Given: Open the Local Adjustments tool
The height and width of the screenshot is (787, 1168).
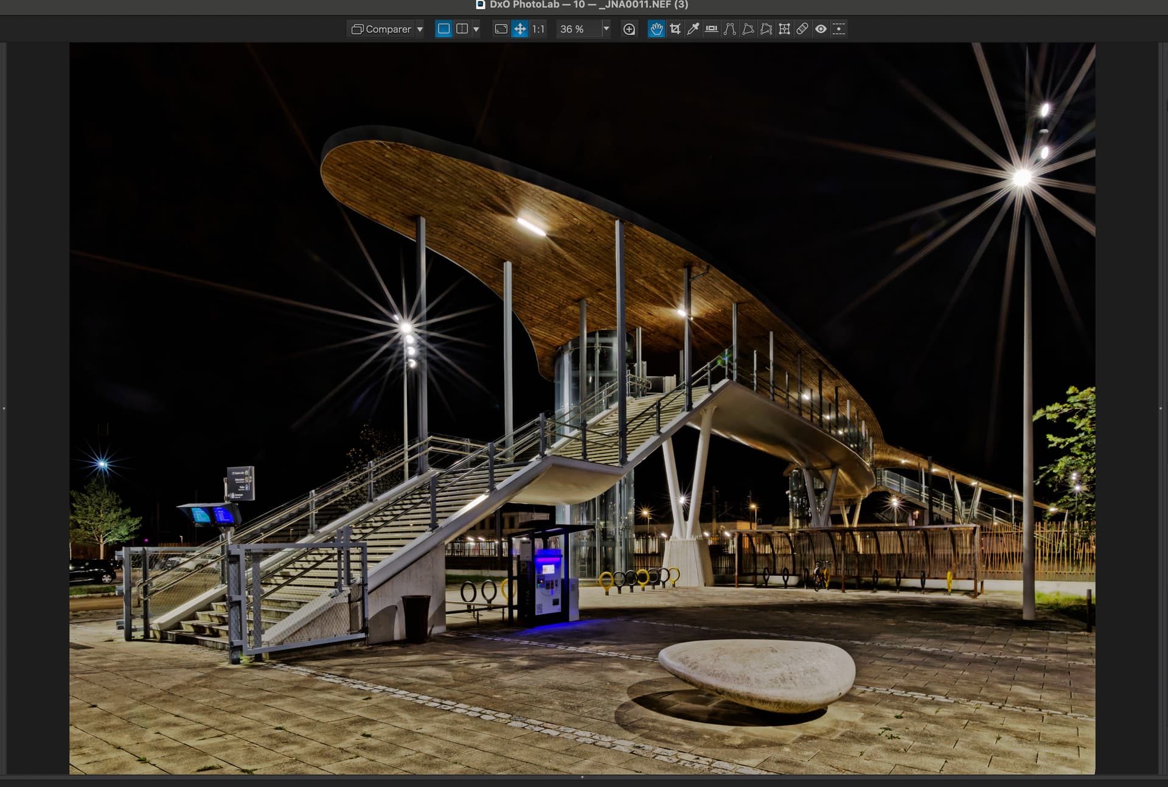Looking at the screenshot, I should pos(839,29).
